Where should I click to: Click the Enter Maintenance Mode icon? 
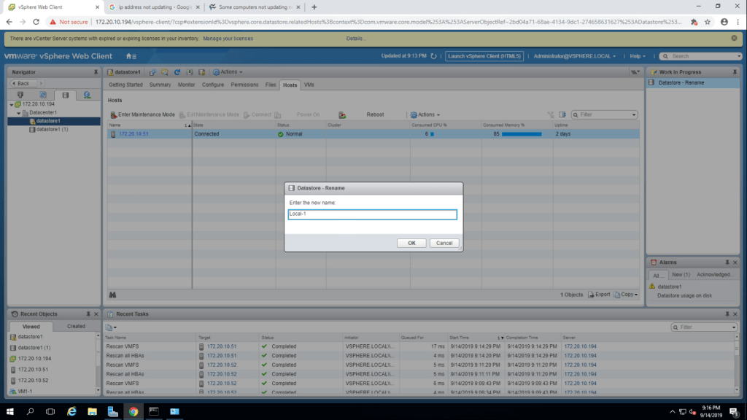pyautogui.click(x=113, y=114)
